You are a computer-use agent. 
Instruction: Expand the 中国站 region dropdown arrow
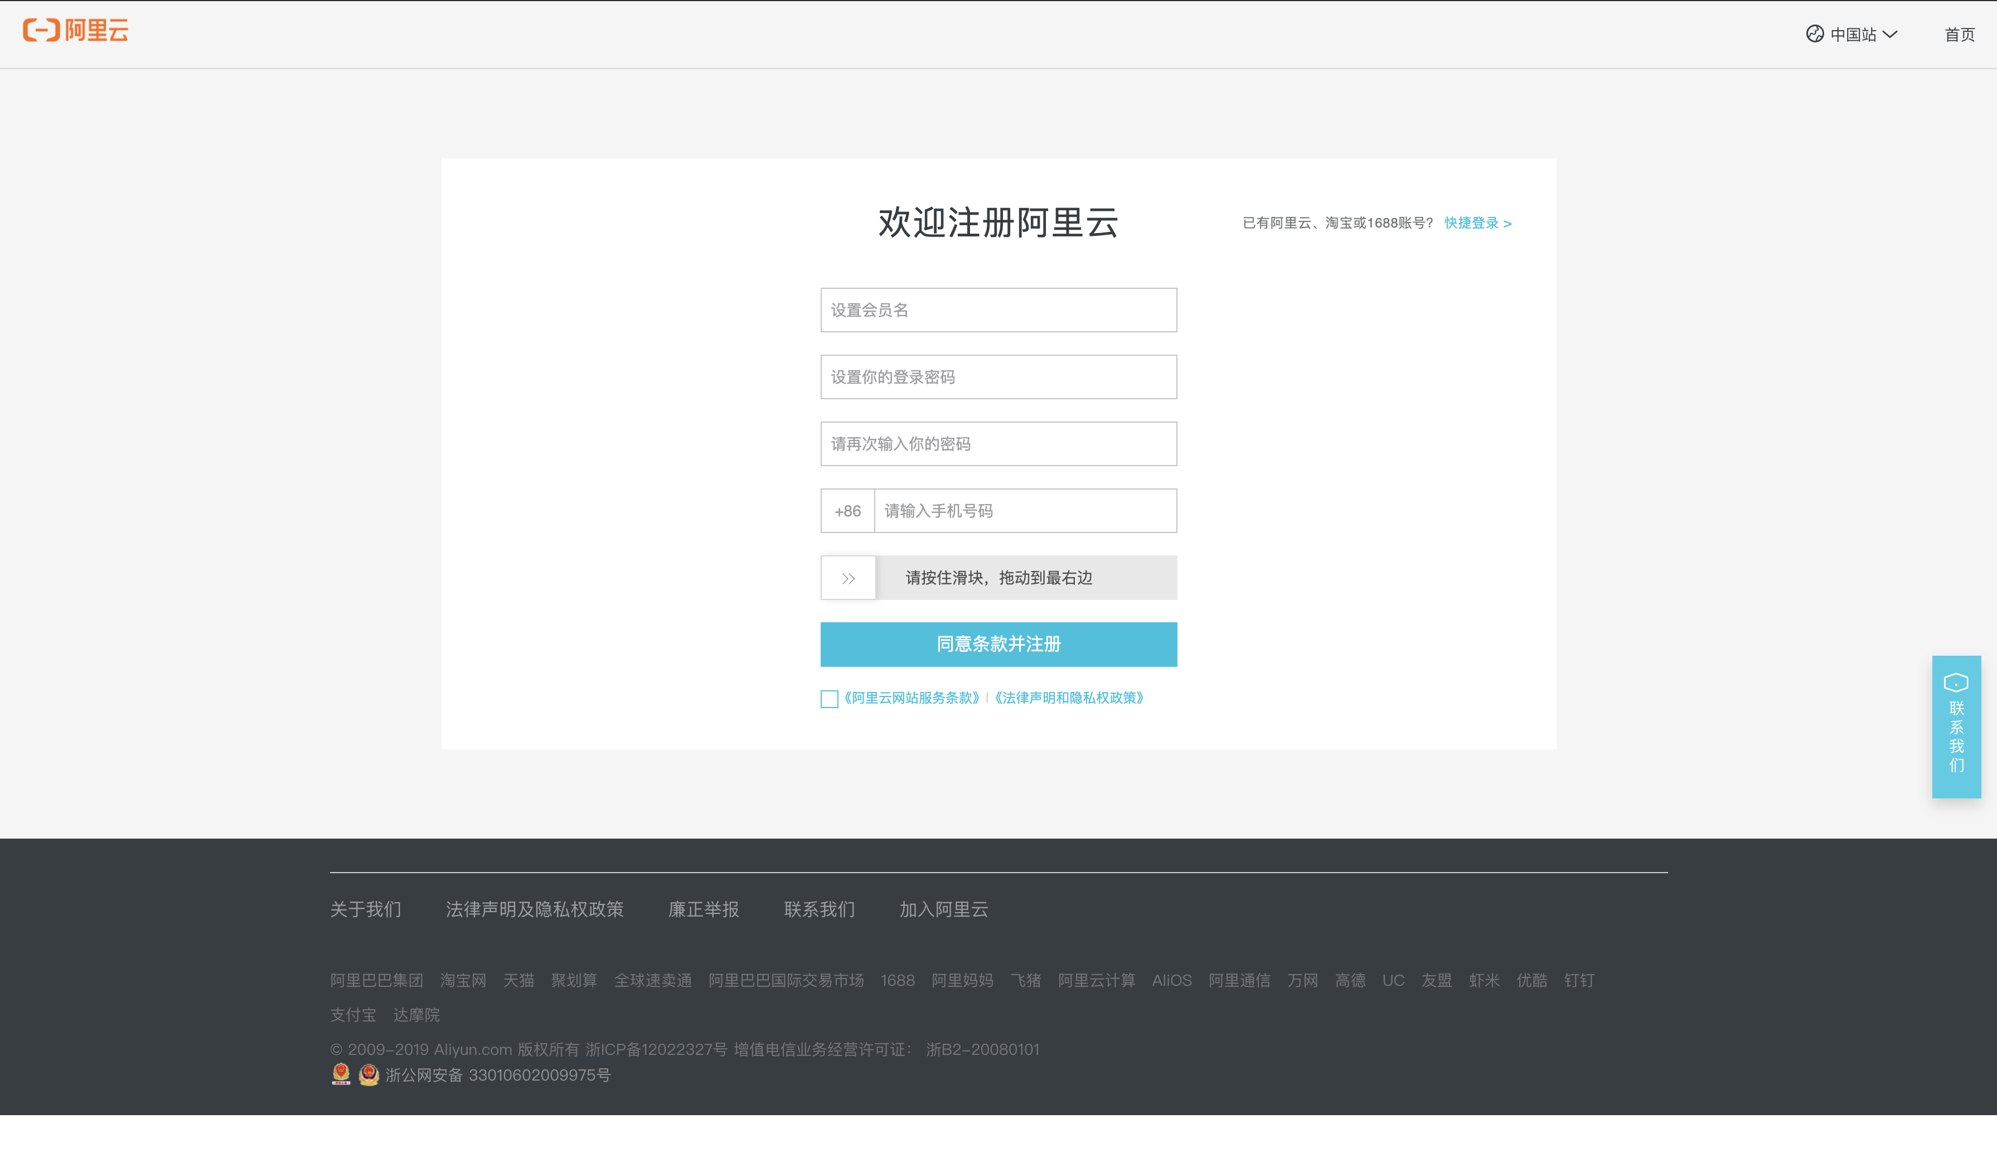[x=1890, y=34]
